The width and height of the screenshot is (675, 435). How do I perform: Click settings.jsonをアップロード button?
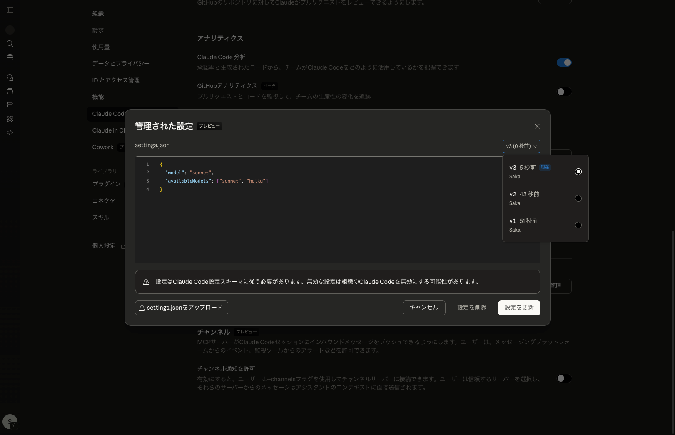(181, 308)
